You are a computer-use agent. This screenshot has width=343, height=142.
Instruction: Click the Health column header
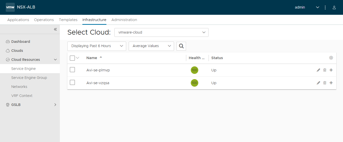point(197,58)
